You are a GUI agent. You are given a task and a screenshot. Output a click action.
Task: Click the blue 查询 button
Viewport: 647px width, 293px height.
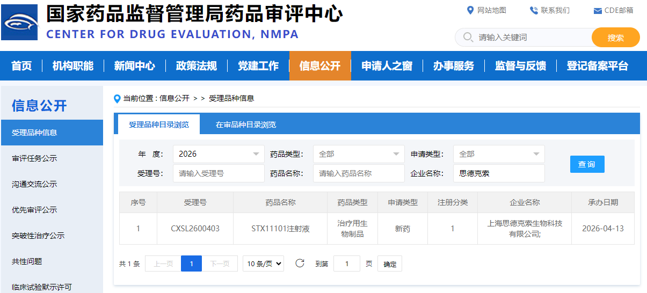point(587,164)
